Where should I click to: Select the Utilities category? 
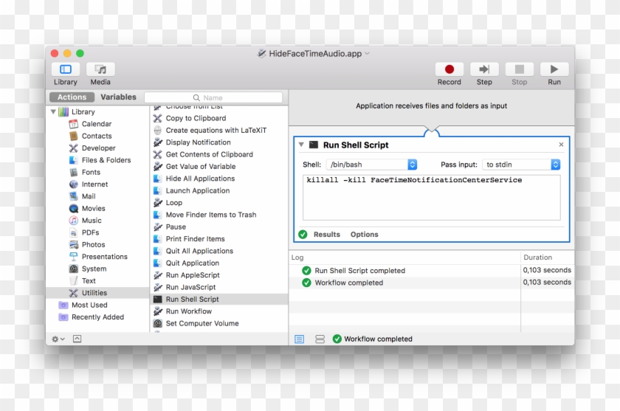(x=97, y=293)
